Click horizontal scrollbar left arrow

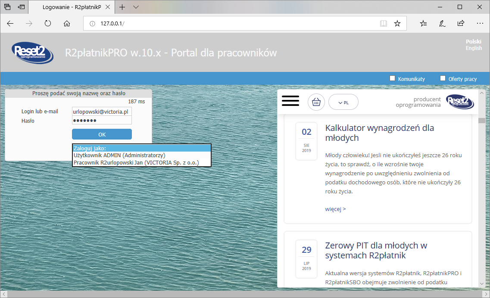[4, 294]
